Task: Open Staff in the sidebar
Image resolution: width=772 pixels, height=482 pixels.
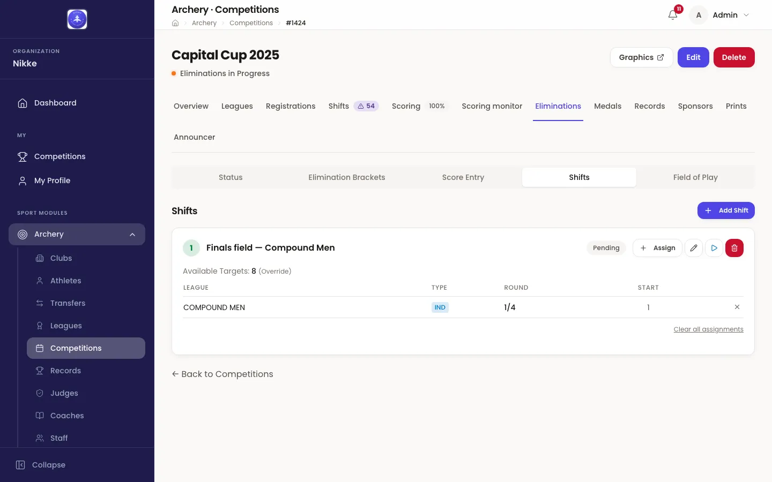Action: (86, 438)
